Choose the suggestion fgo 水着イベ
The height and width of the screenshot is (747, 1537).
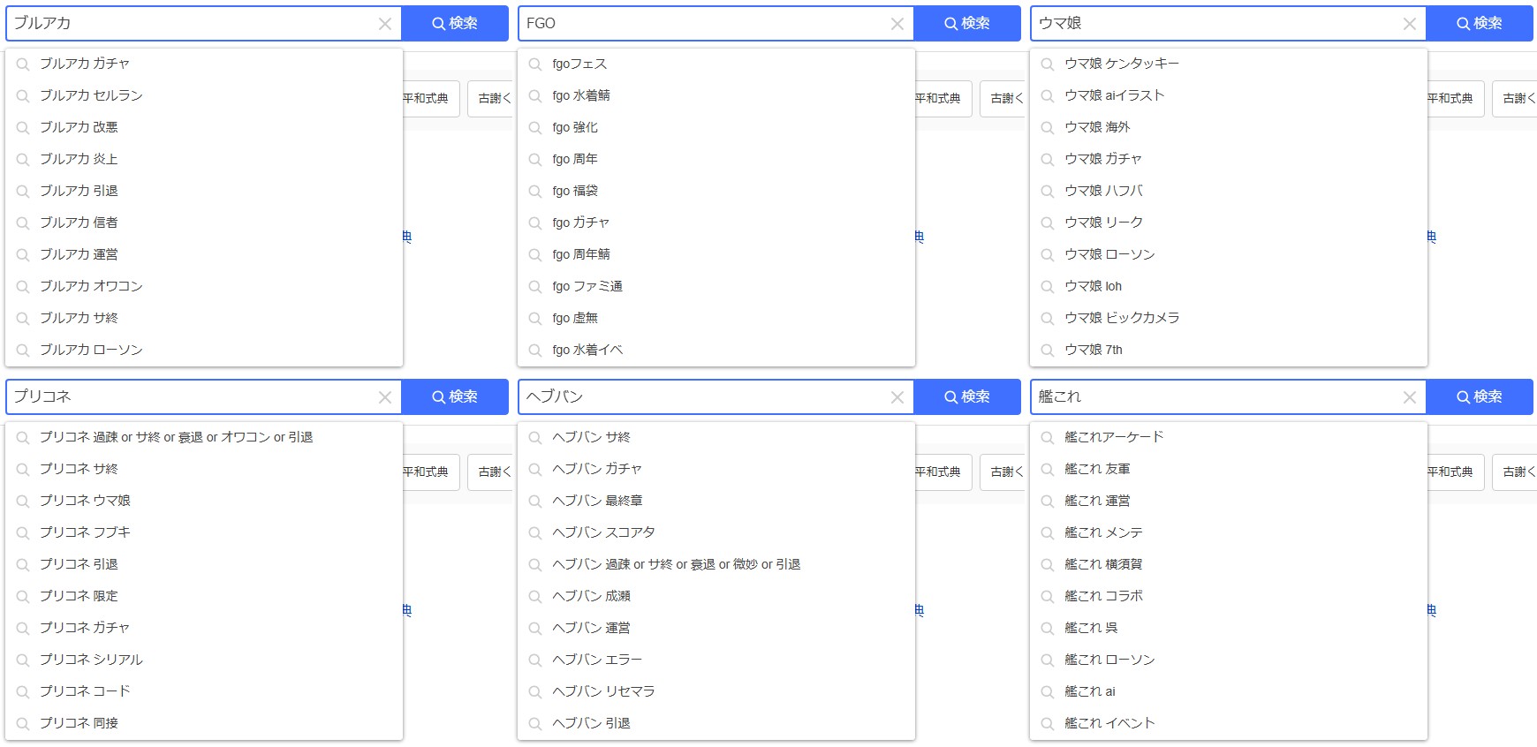pos(716,350)
